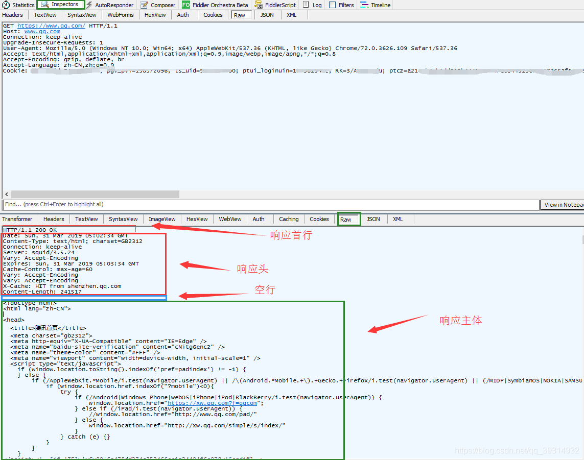584x460 pixels.
Task: Select response Raw inspector tab
Action: (x=348, y=220)
